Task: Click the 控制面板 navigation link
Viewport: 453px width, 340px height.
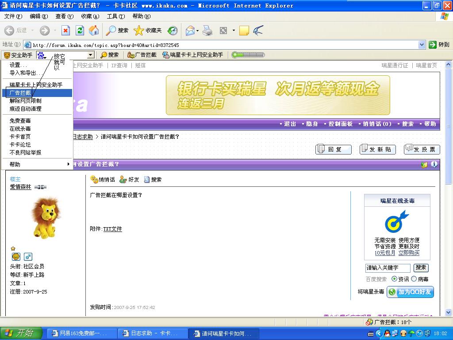Action: 340,124
